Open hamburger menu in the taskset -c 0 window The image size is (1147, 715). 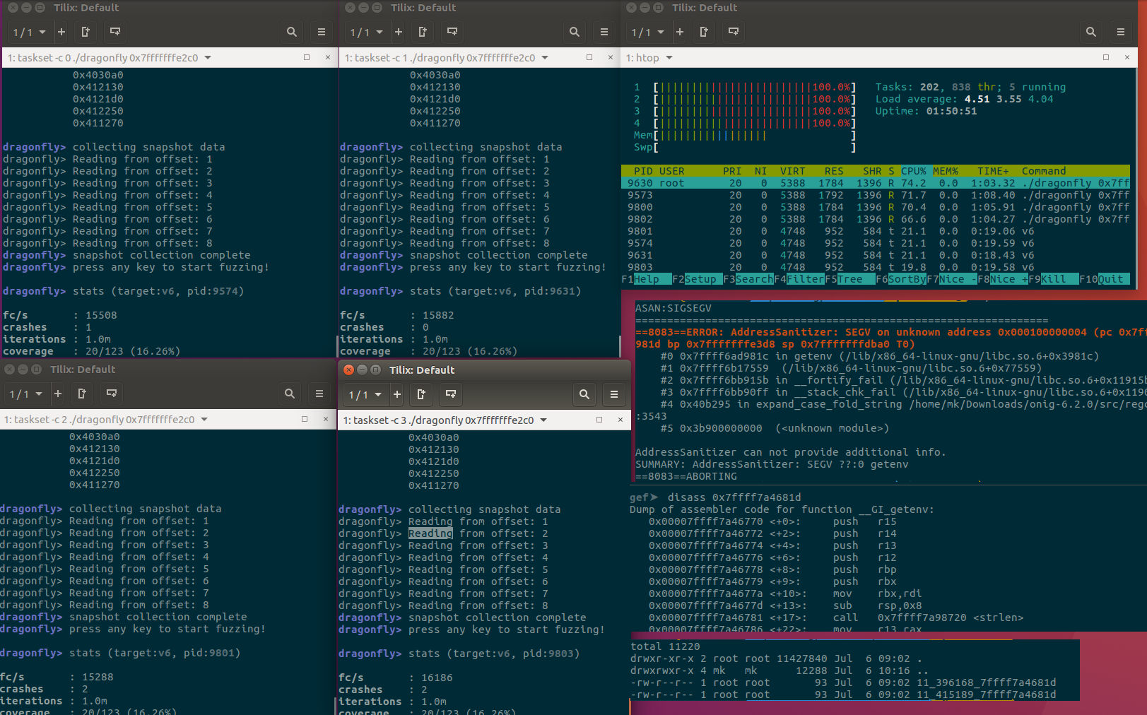[322, 32]
